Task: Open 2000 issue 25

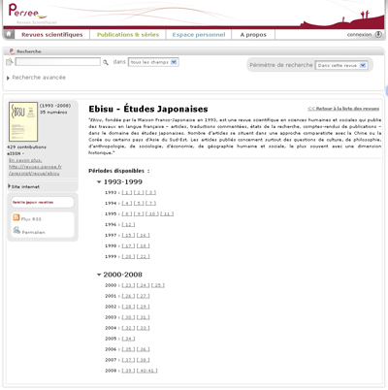Action: pos(158,285)
